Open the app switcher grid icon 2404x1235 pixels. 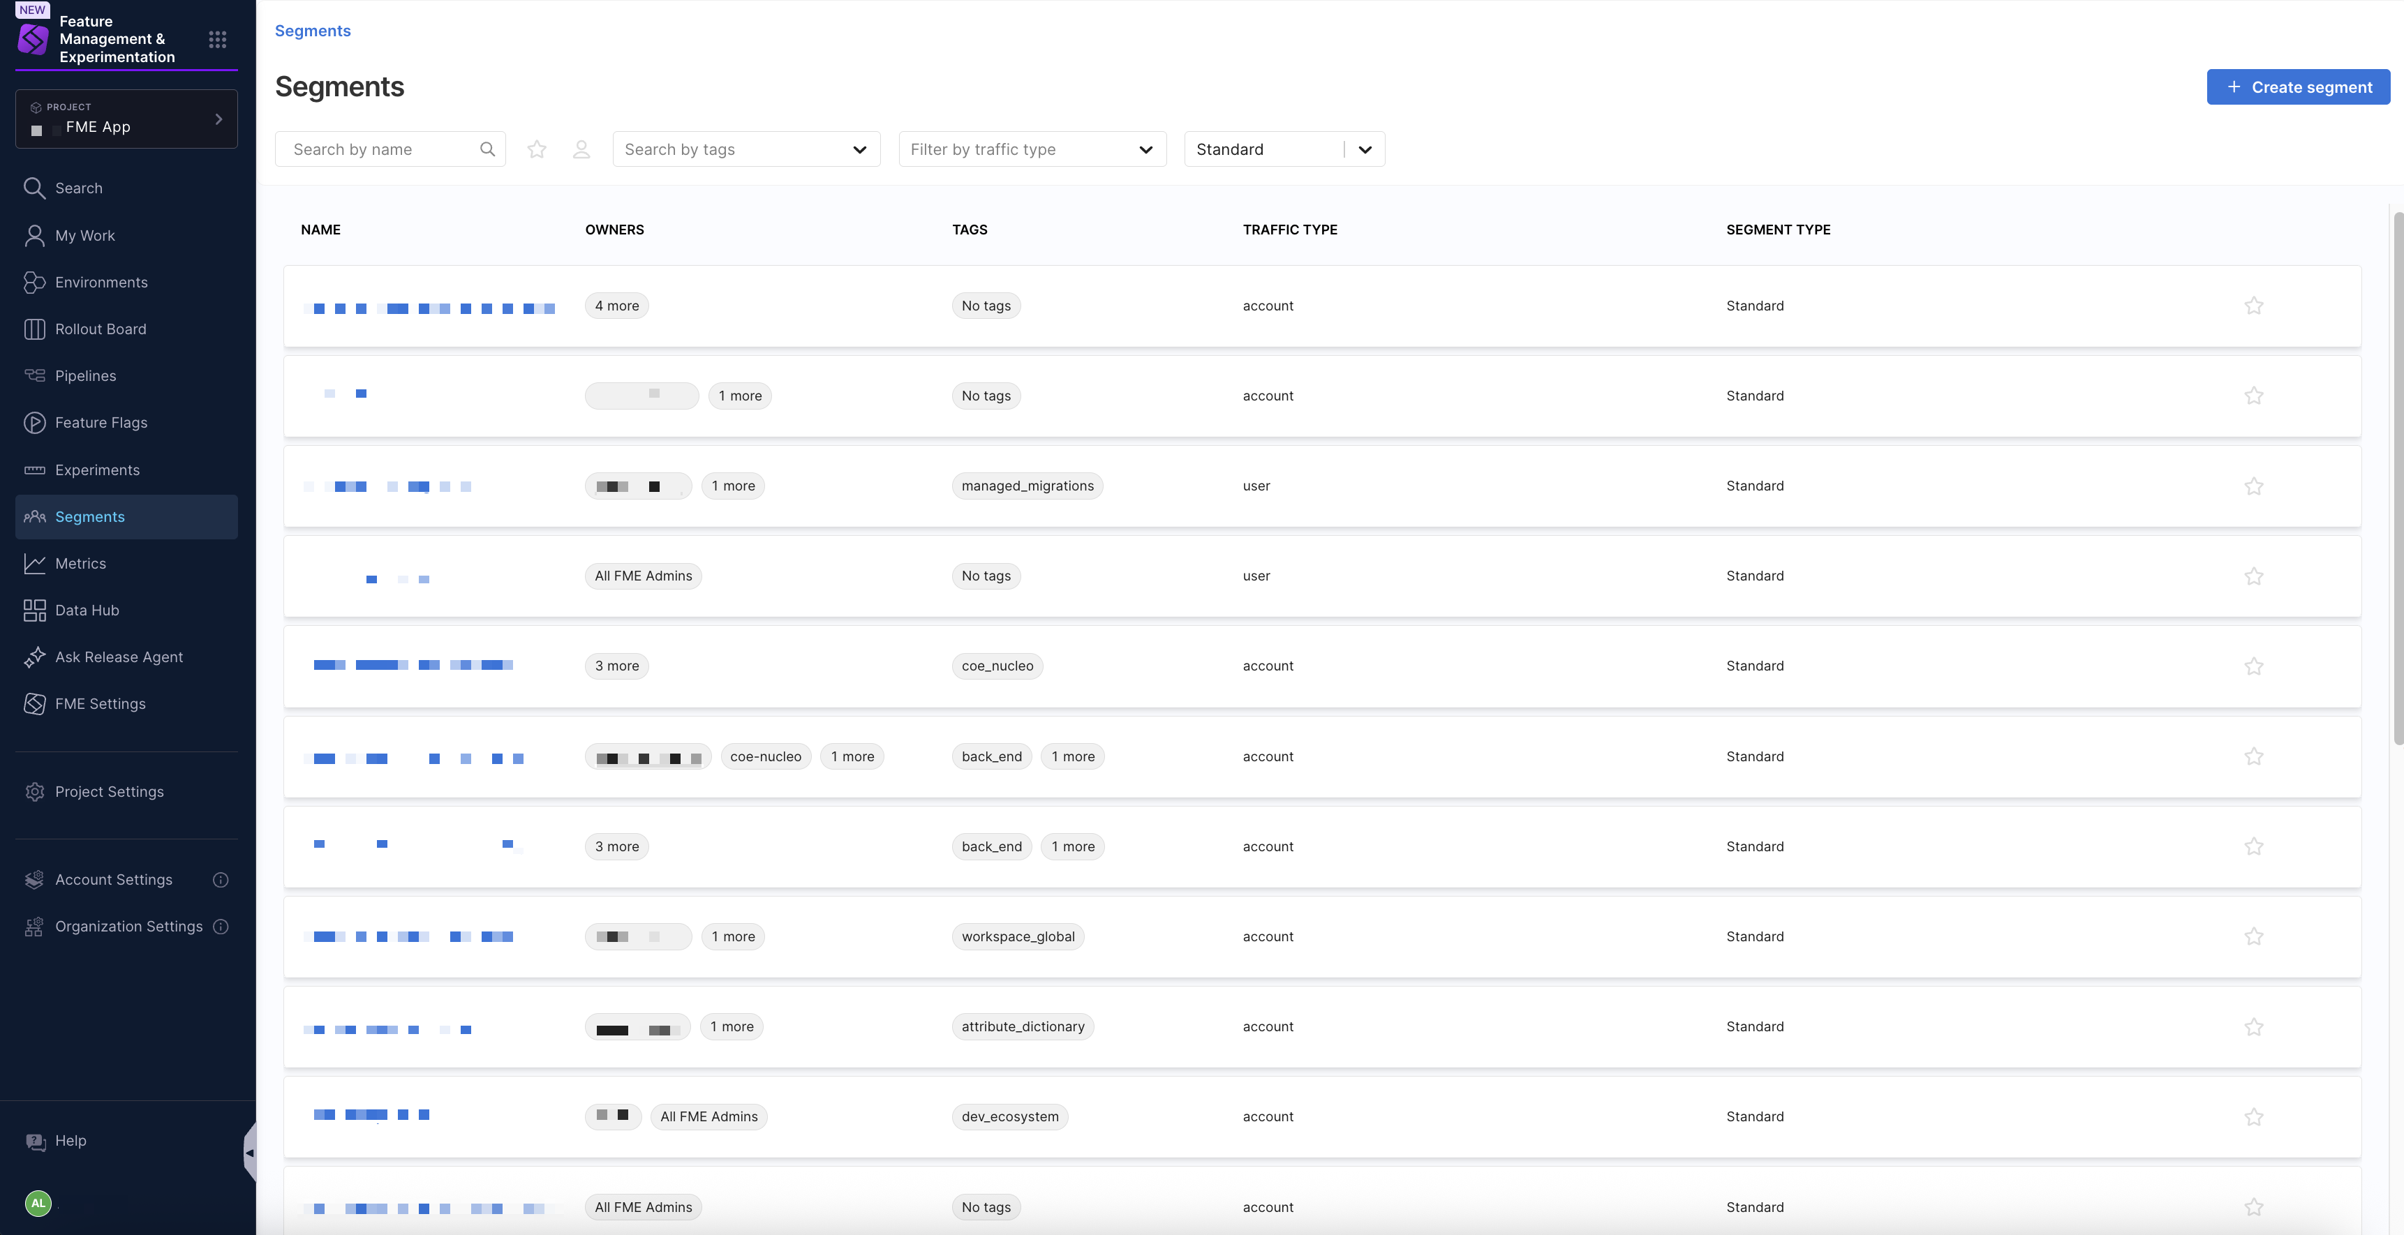coord(218,39)
